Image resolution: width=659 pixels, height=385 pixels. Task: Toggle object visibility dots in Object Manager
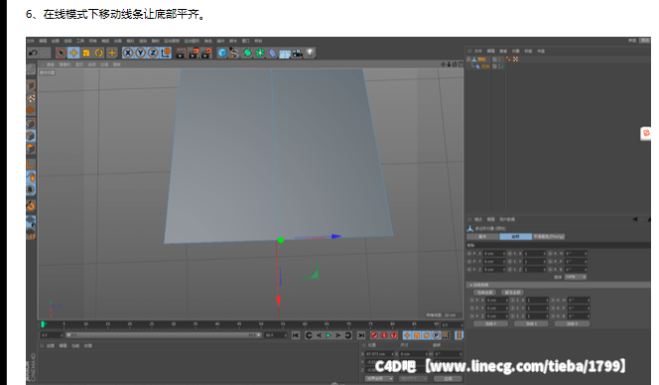(x=500, y=60)
